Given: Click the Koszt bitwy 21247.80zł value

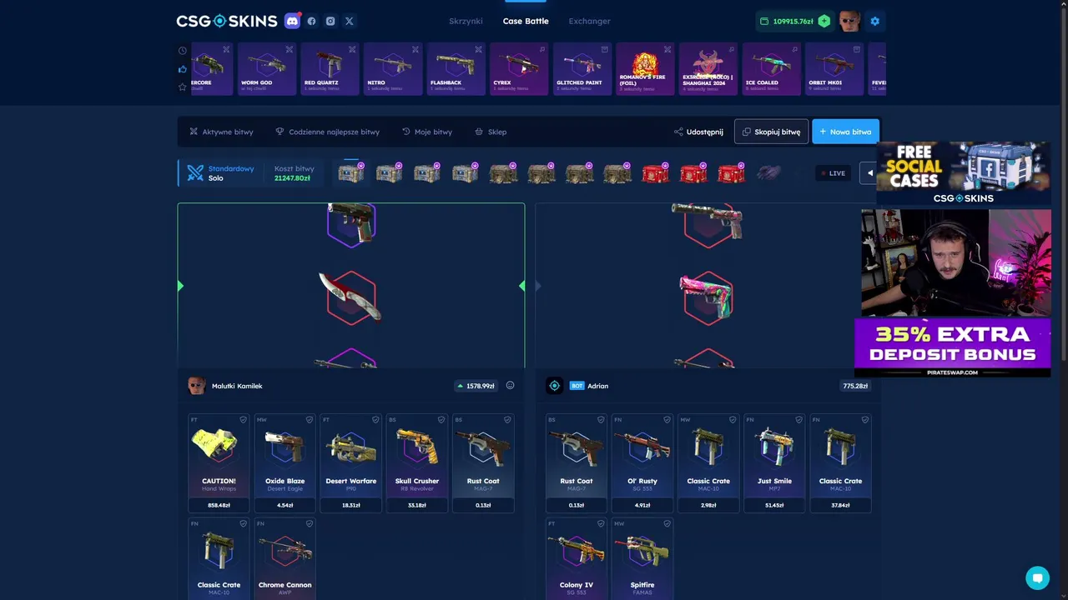Looking at the screenshot, I should pos(292,178).
